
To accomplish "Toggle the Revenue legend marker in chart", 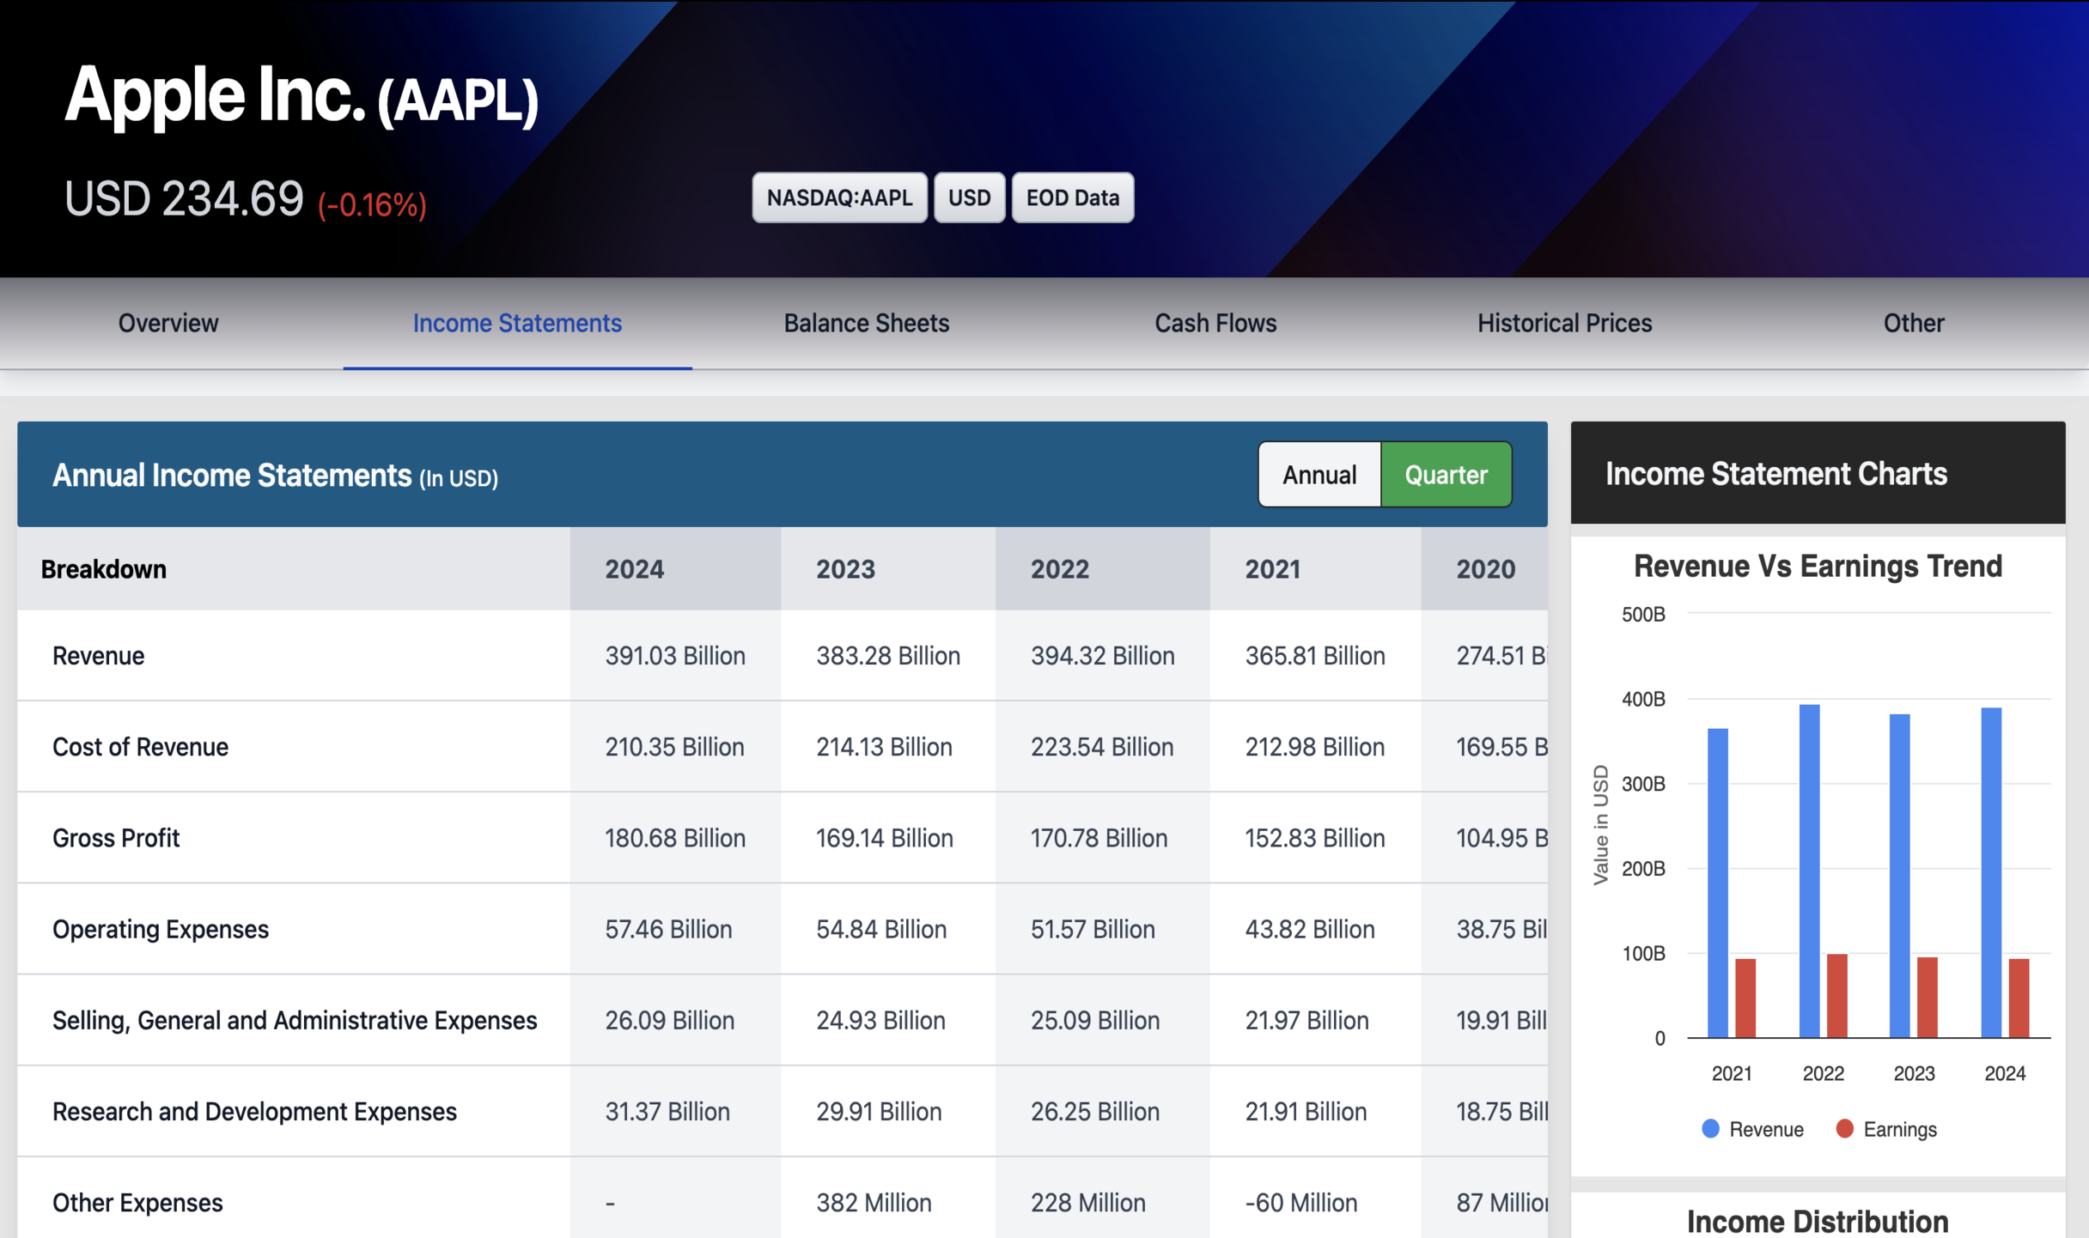I will coord(1711,1129).
